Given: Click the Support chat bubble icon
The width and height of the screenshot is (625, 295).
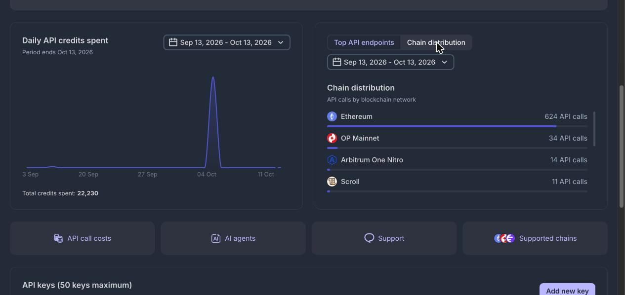Looking at the screenshot, I should [369, 238].
